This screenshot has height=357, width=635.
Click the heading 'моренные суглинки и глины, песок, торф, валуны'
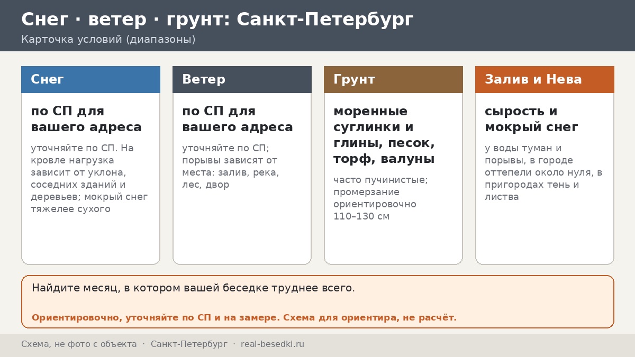coord(384,135)
